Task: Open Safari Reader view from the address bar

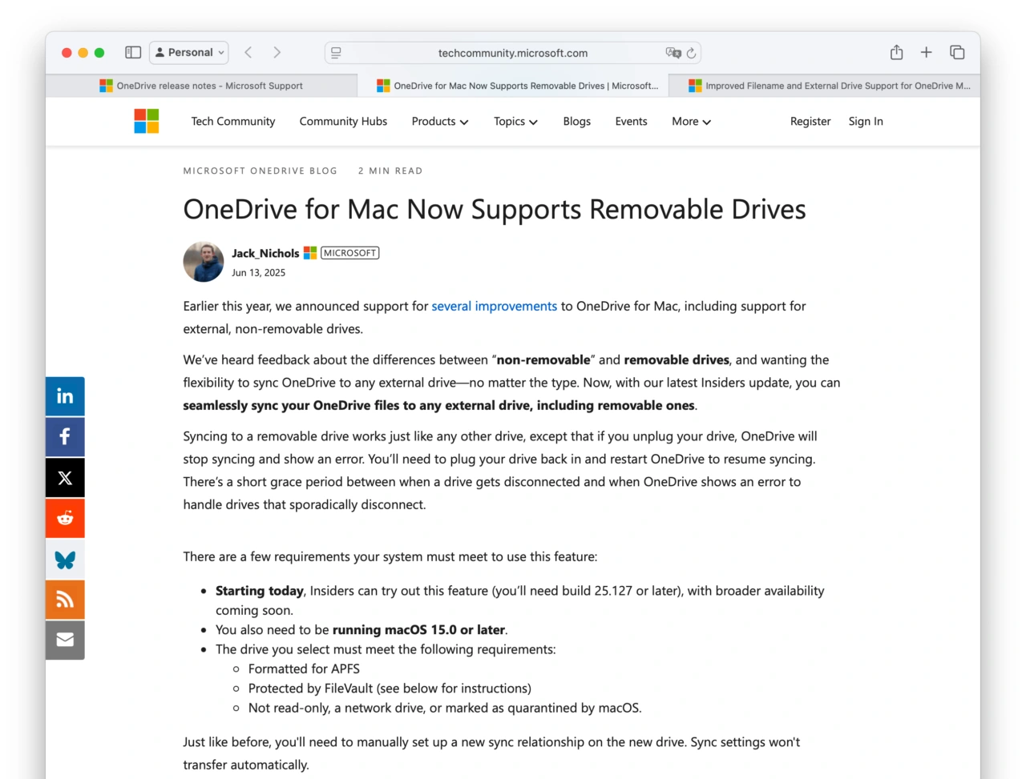Action: [x=336, y=52]
